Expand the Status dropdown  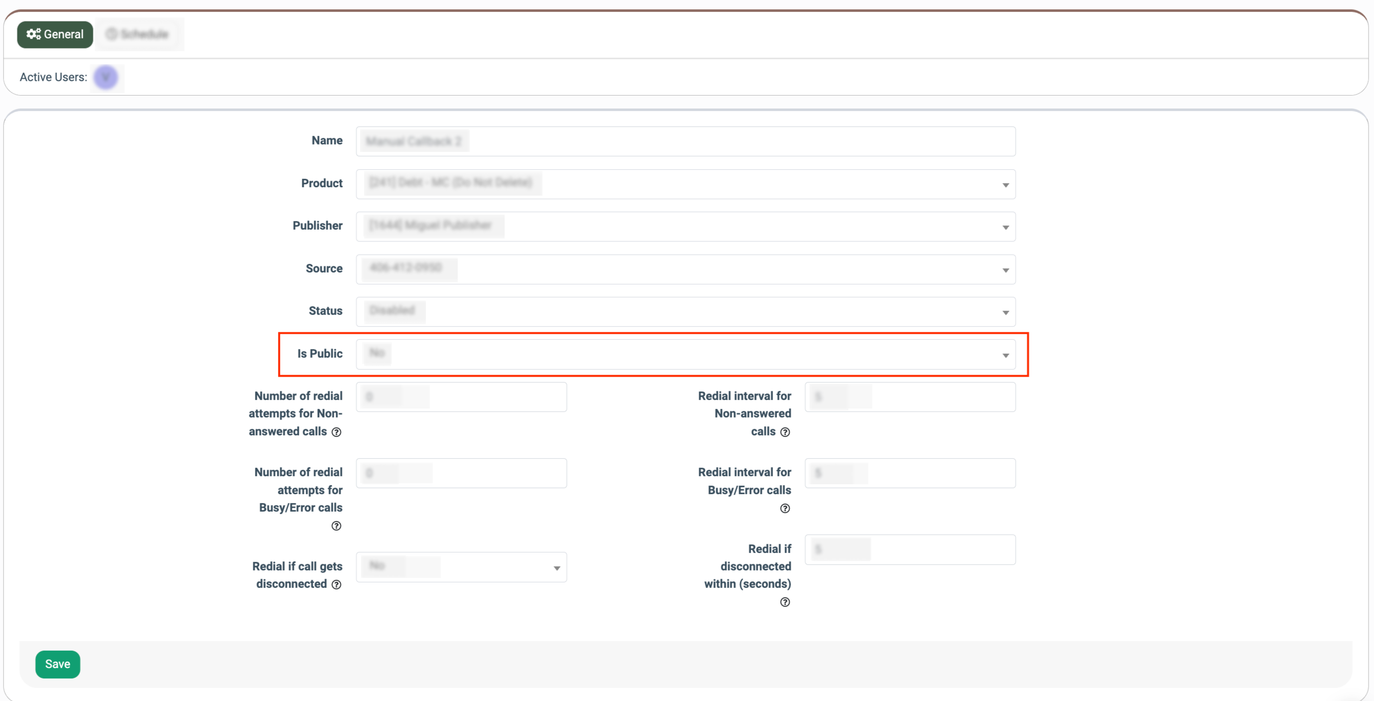(x=685, y=312)
